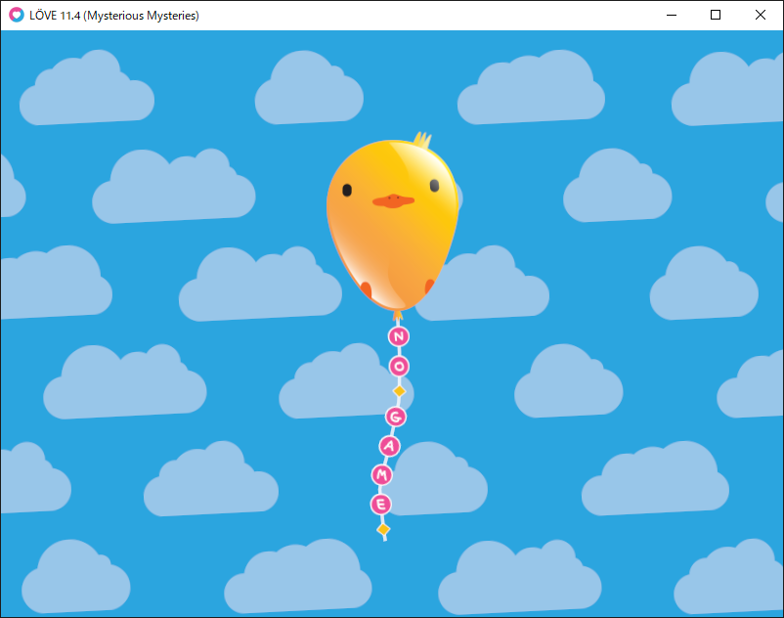
Task: Click the pink E letter bead
Action: click(x=381, y=504)
